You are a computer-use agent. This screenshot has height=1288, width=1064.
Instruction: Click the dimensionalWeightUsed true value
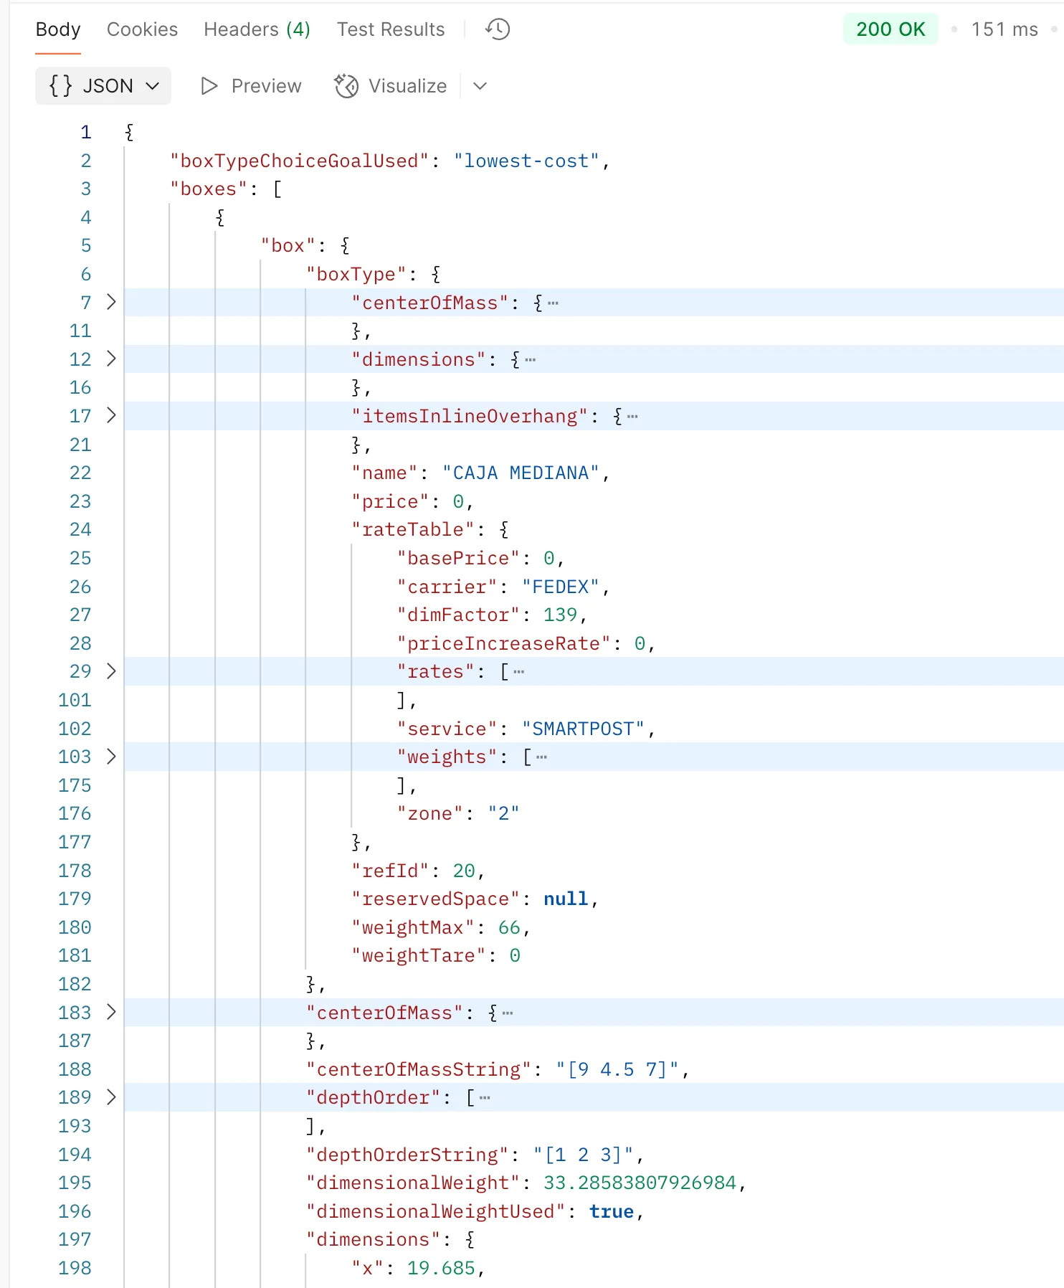(612, 1211)
